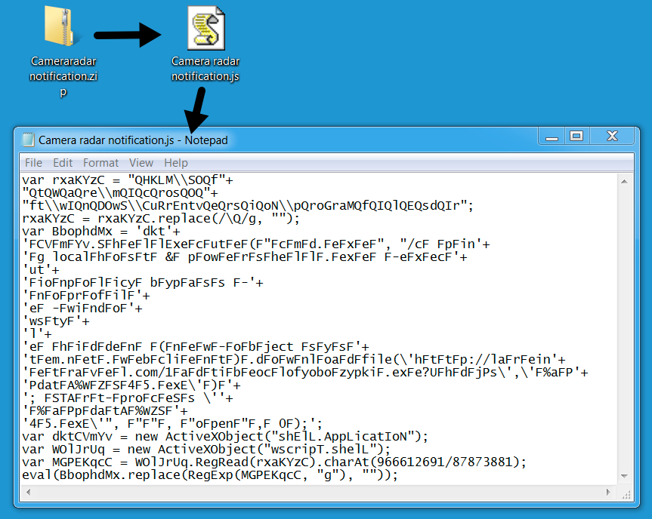Click the line starting 'FeFtFraFvFeFl.com

coord(305,373)
